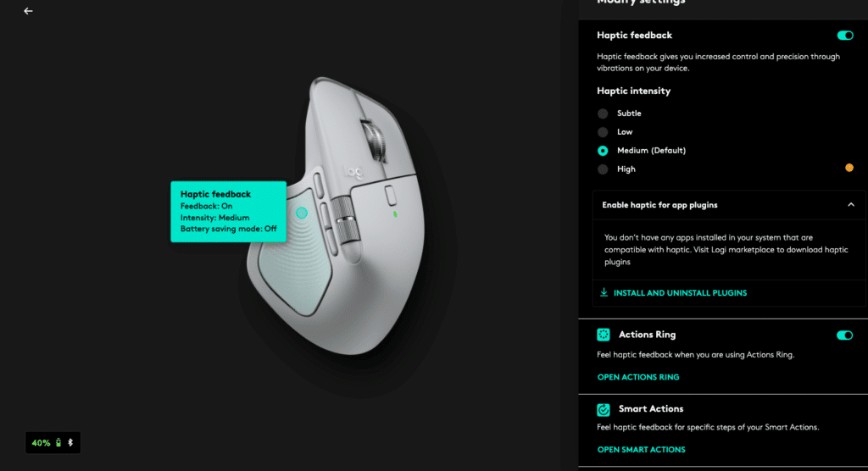Select Medium (Default) intensity
Screen dimensions: 868x471
[603, 151]
